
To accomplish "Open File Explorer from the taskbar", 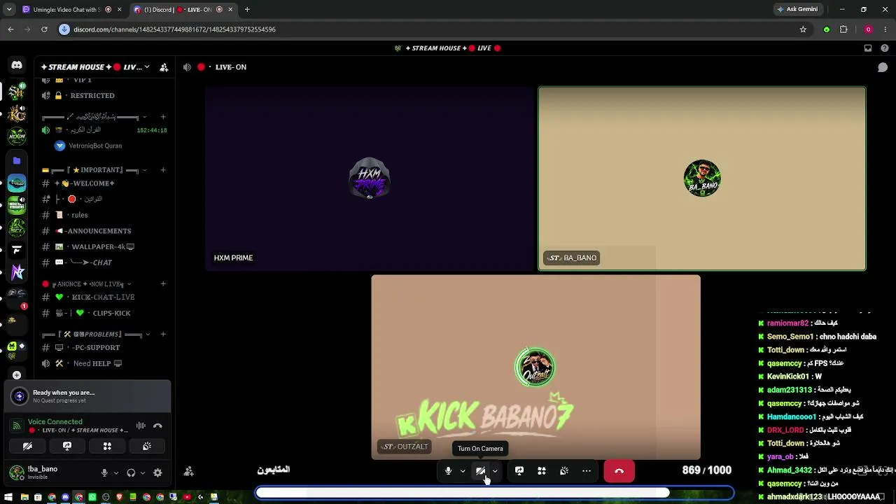I will click(x=24, y=497).
